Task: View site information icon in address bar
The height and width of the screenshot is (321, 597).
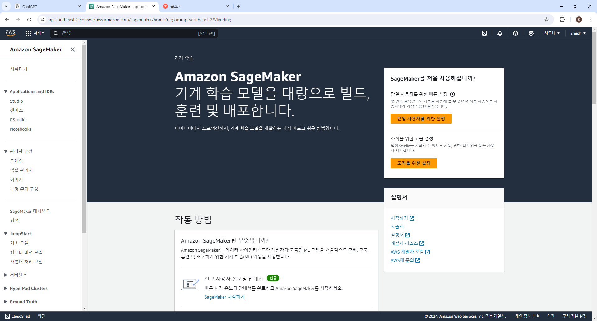Action: (x=43, y=20)
